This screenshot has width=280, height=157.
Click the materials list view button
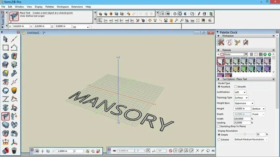pyautogui.click(x=251, y=54)
